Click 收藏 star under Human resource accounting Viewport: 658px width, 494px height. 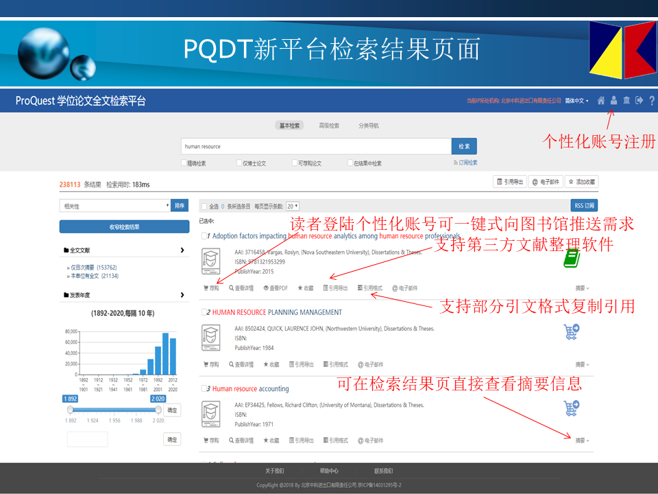pyautogui.click(x=271, y=440)
